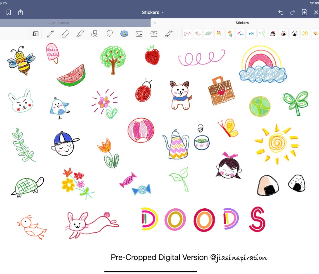
Task: Insert an image with the photo tool
Action: point(139,33)
